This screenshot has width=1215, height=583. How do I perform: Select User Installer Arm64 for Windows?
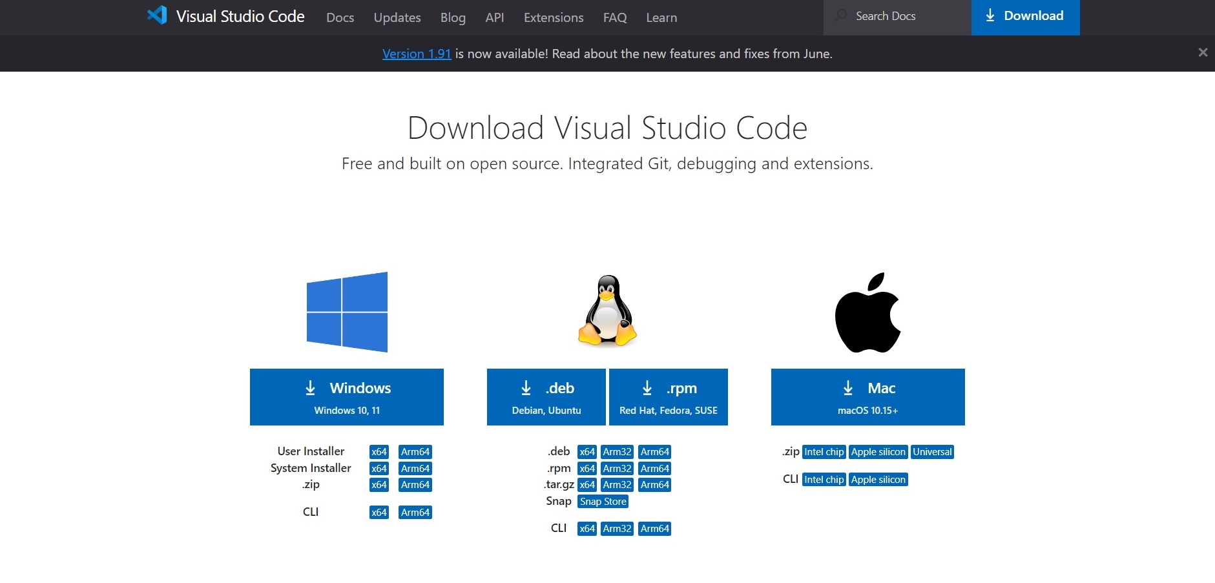tap(415, 452)
